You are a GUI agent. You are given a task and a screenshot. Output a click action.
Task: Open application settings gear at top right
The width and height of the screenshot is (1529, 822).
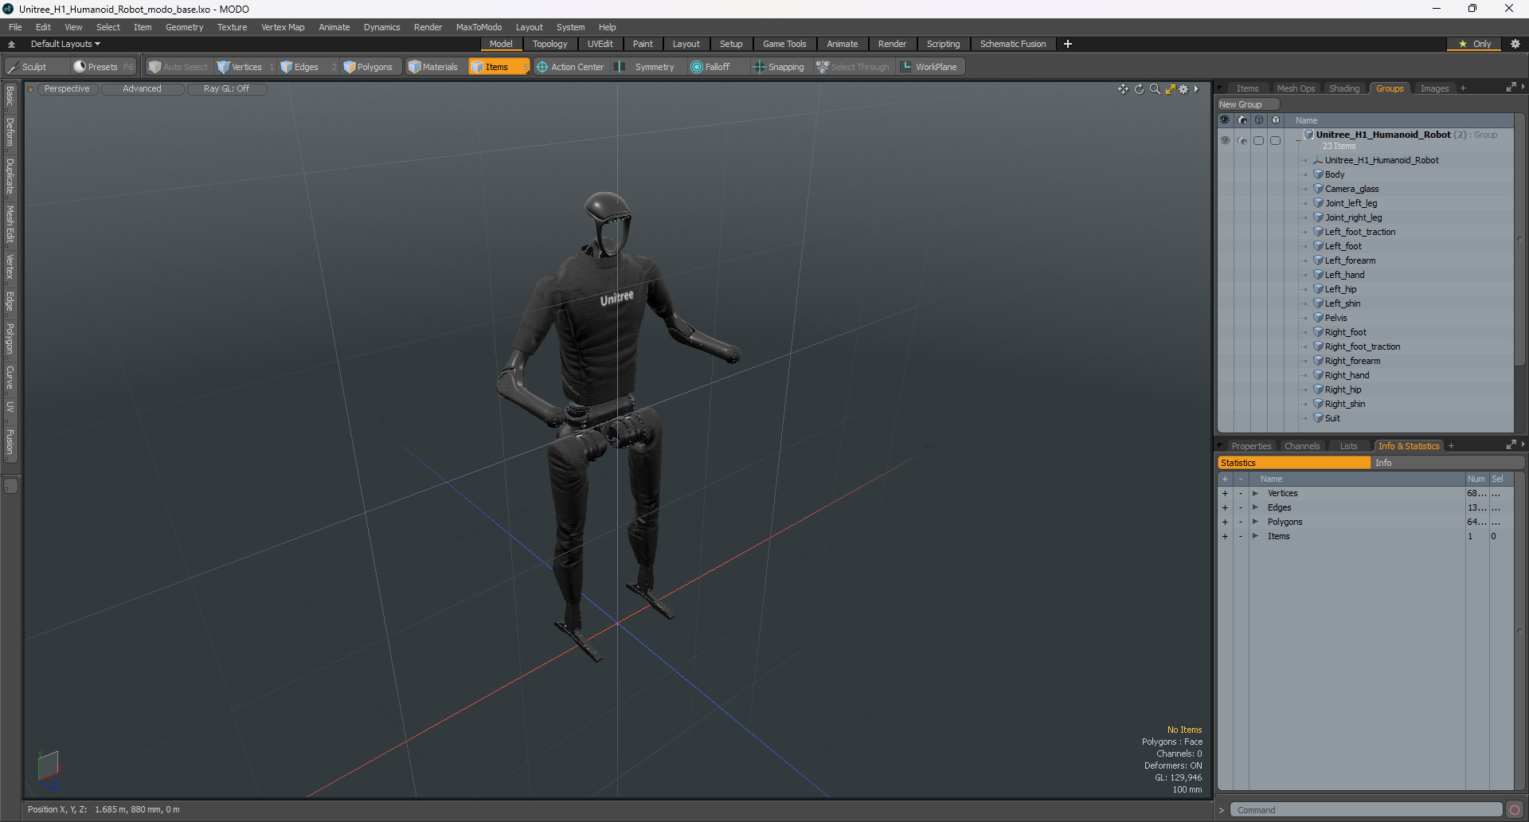tap(1515, 44)
